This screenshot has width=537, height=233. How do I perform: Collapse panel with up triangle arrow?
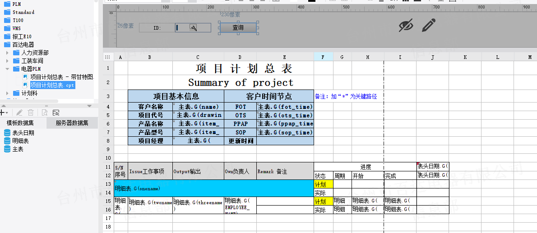(x=3, y=106)
